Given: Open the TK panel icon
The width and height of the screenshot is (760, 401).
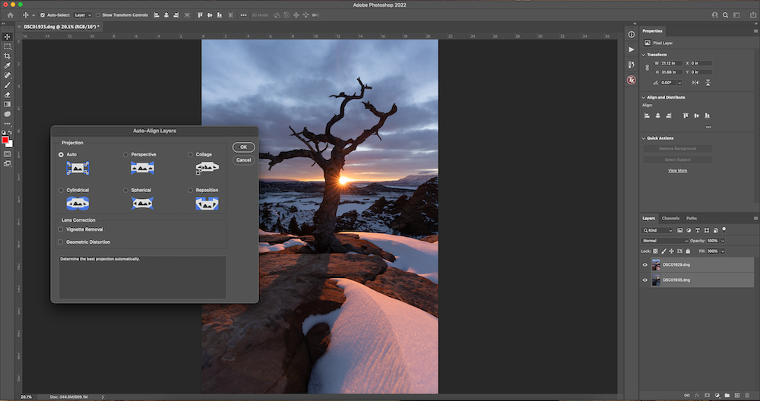Looking at the screenshot, I should (x=631, y=80).
